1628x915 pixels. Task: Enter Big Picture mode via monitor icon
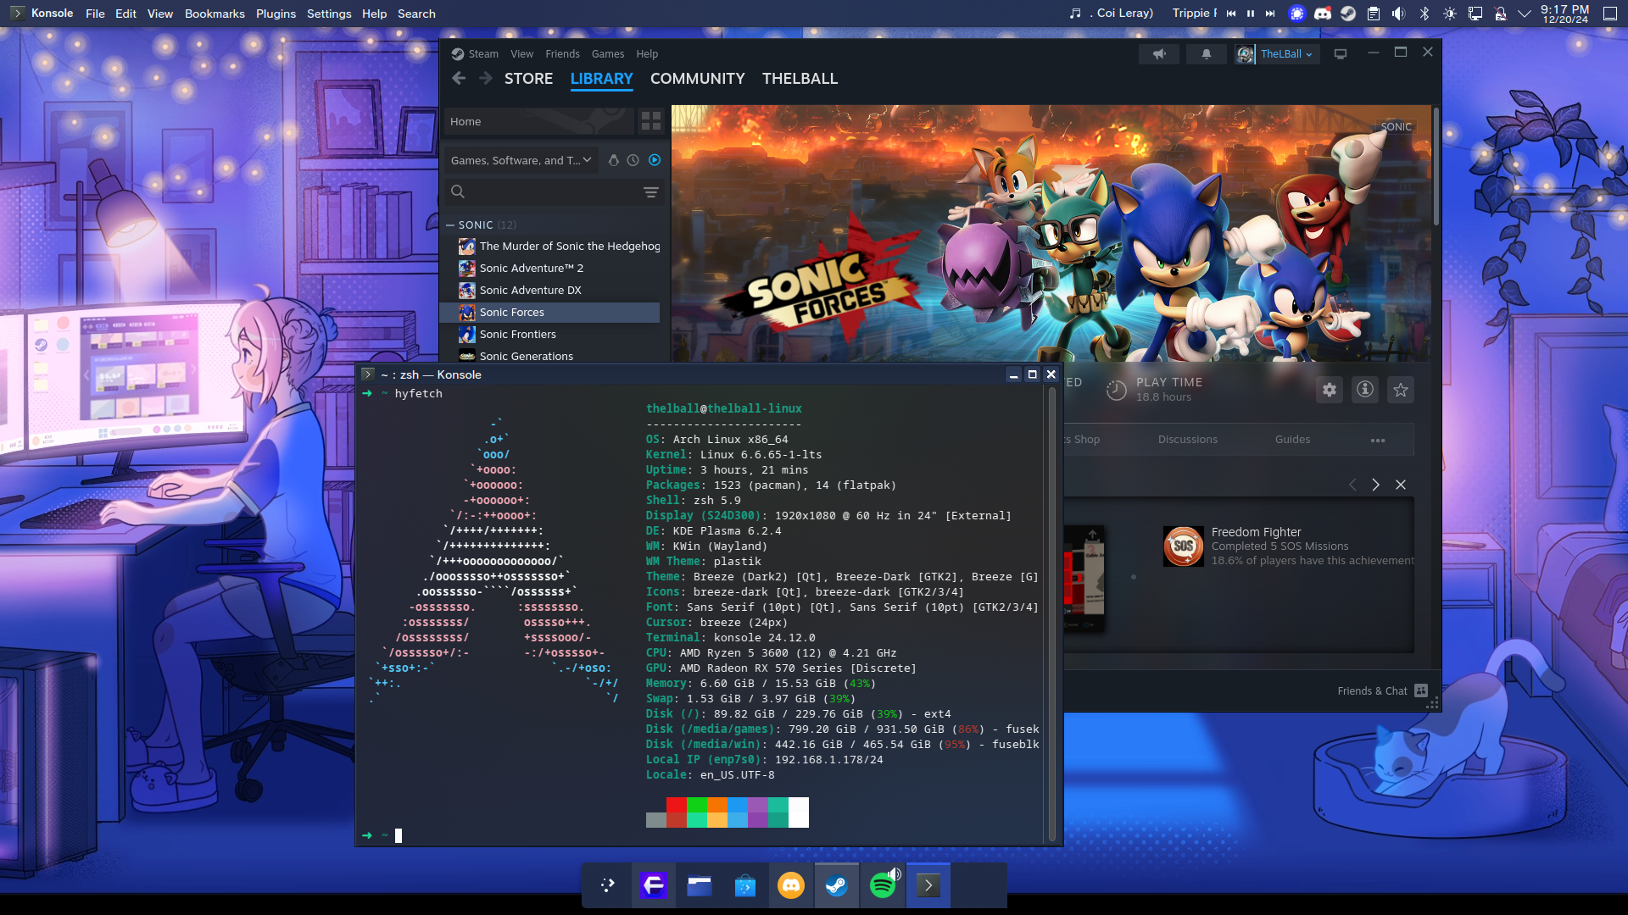[x=1341, y=53]
